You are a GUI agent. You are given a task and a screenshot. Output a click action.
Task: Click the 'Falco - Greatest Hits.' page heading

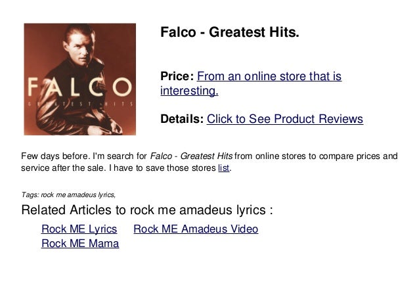coord(230,32)
